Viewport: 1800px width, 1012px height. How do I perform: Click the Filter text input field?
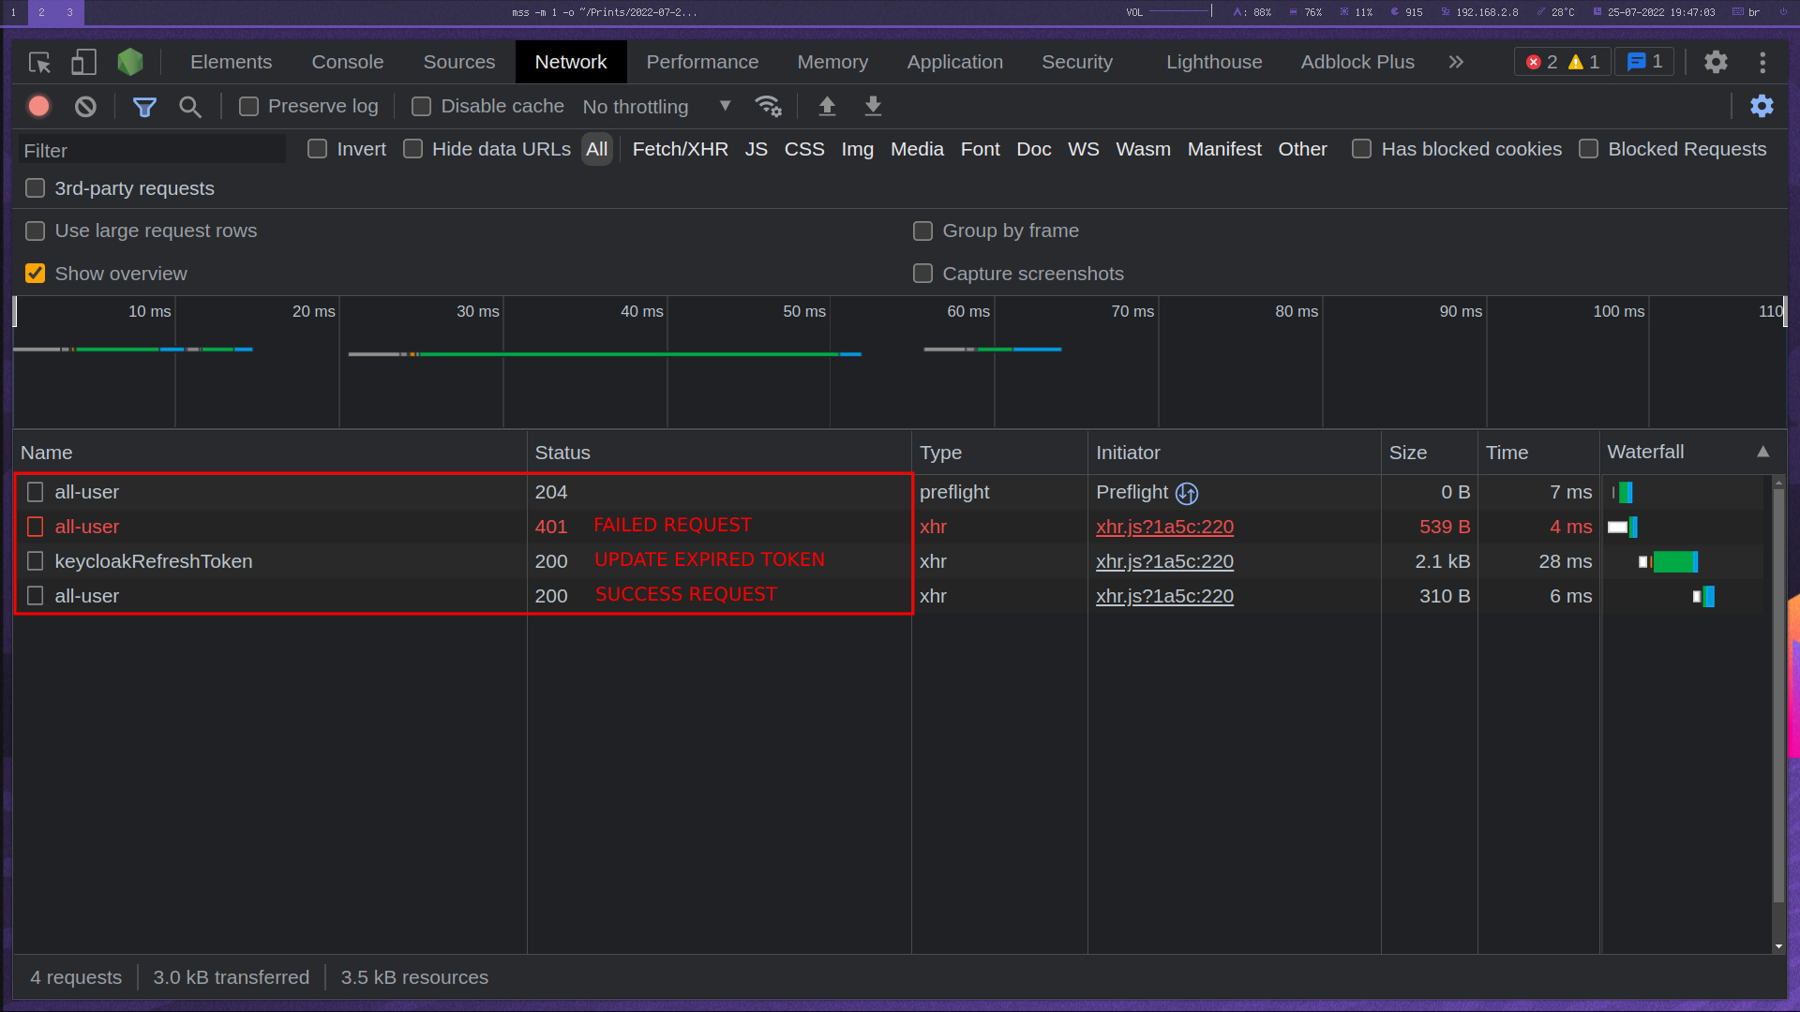click(x=152, y=150)
